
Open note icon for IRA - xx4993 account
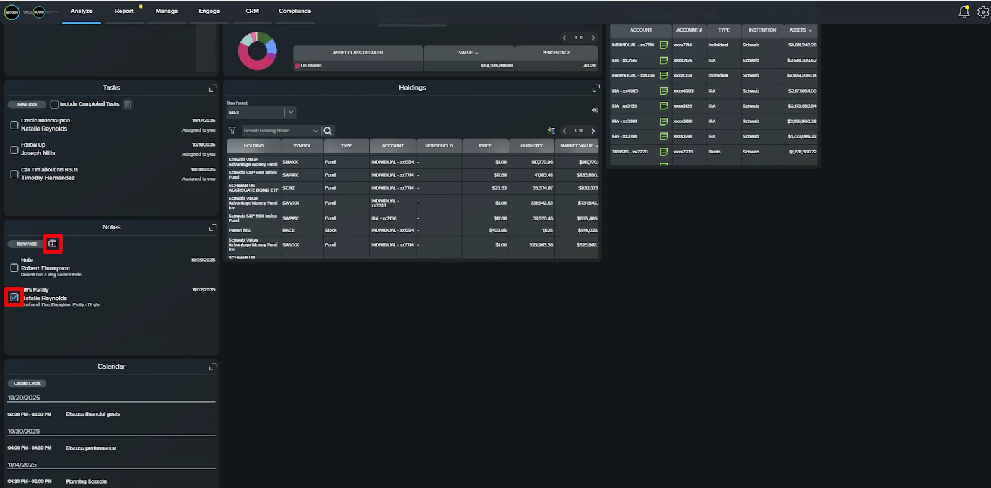coord(664,91)
